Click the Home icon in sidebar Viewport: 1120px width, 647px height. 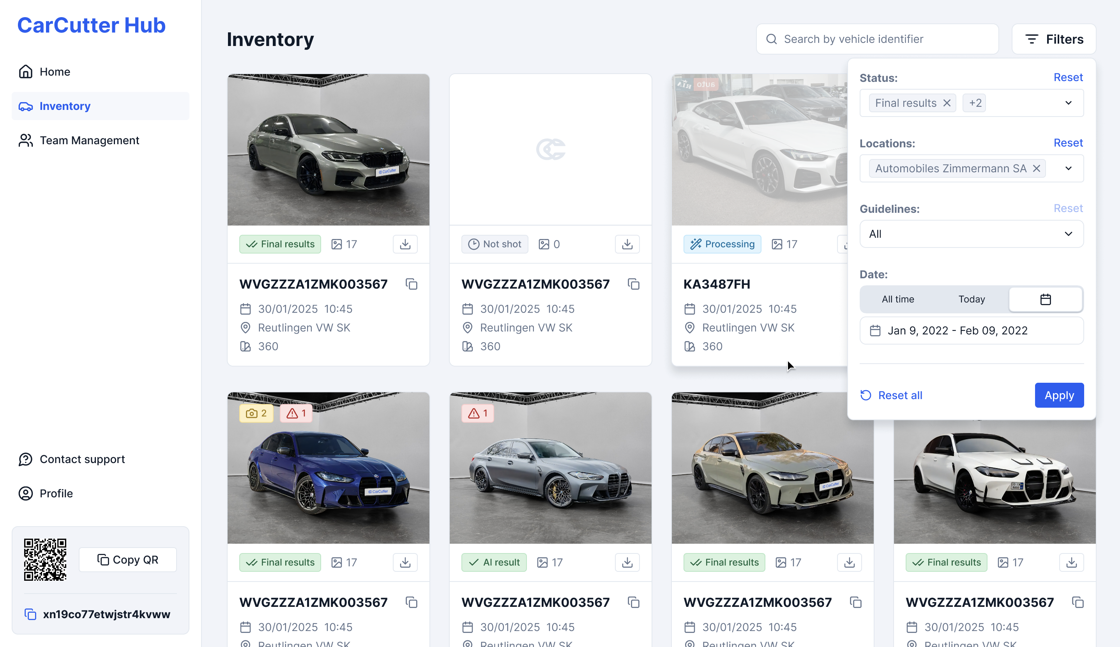pyautogui.click(x=25, y=71)
